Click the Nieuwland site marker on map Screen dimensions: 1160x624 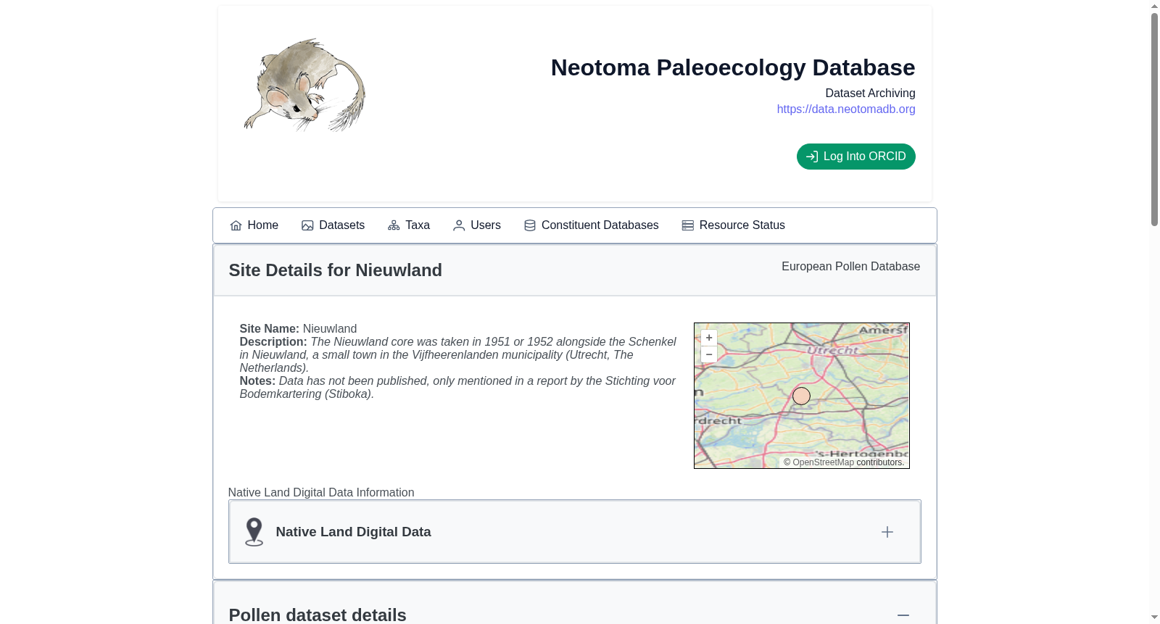tap(801, 396)
